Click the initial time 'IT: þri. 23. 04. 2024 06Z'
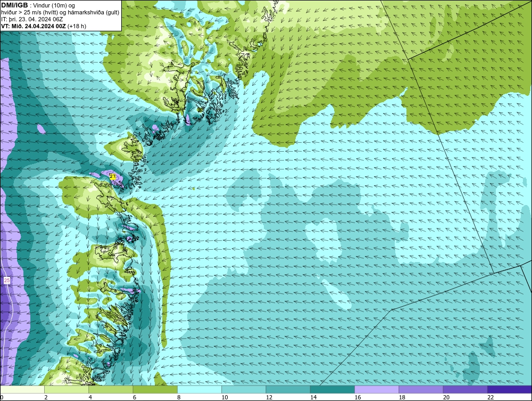Screen dimensions: 532x401 coord(32,19)
